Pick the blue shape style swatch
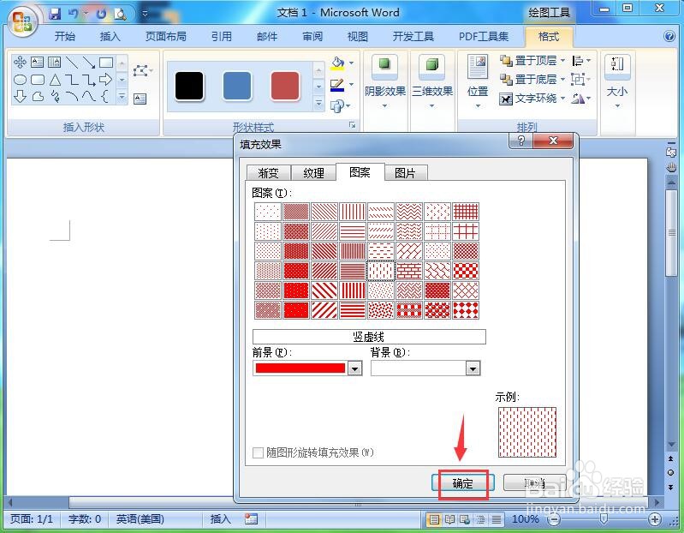 point(237,86)
